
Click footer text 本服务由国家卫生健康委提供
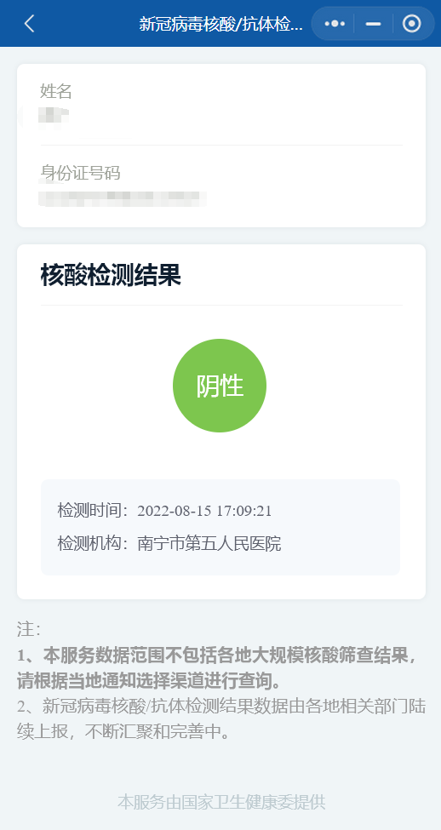pos(221,801)
